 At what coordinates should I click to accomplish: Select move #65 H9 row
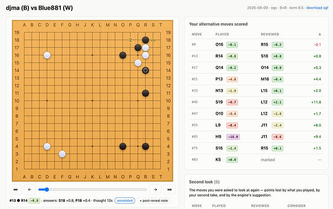click(x=256, y=136)
